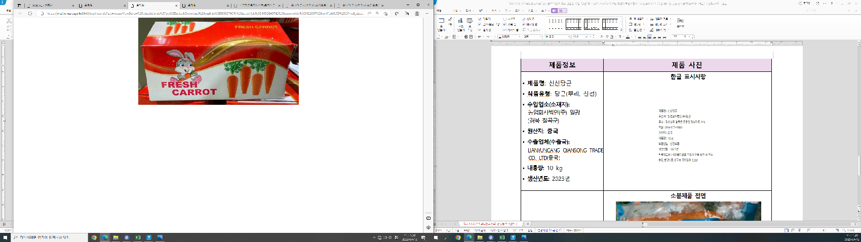Toggle top checkbox in right options column
Screen dimensions: 861x242
(x=524, y=19)
